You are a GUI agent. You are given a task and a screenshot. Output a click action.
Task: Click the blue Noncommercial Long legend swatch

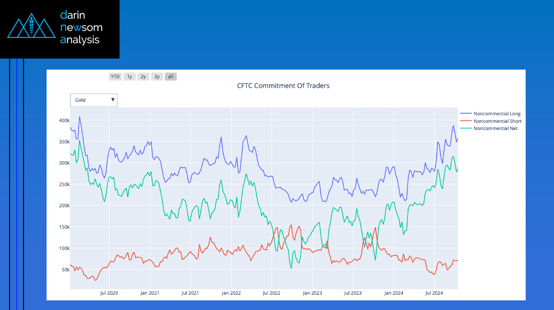tap(465, 114)
